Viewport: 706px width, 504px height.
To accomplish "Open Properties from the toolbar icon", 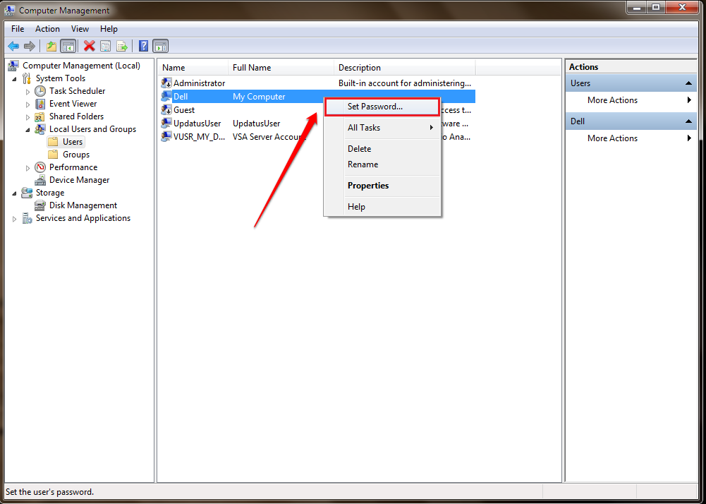I will click(105, 46).
